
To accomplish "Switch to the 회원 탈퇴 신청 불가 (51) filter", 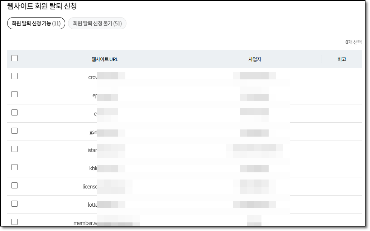I will [x=97, y=23].
